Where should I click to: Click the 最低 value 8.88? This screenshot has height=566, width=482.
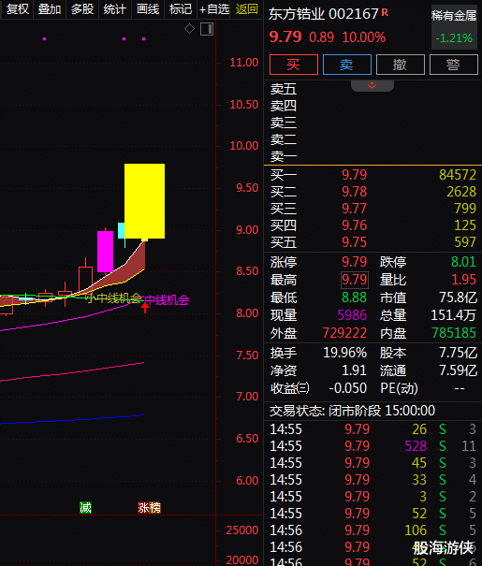click(354, 298)
